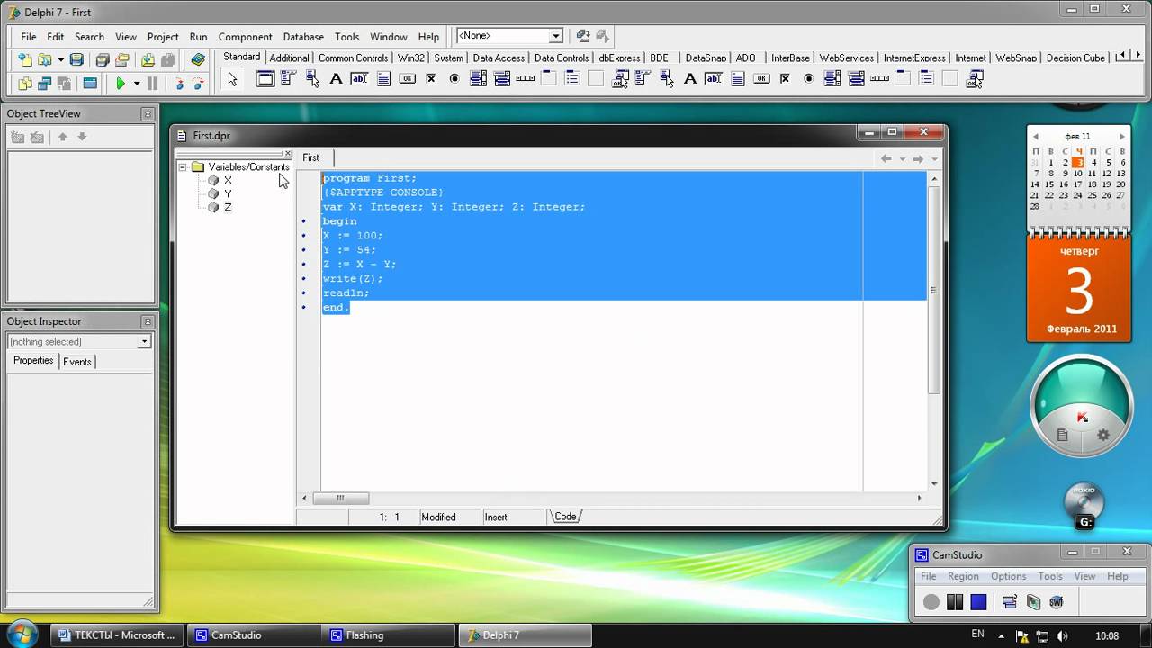Open the <None> desktop layout combo box

tap(509, 36)
